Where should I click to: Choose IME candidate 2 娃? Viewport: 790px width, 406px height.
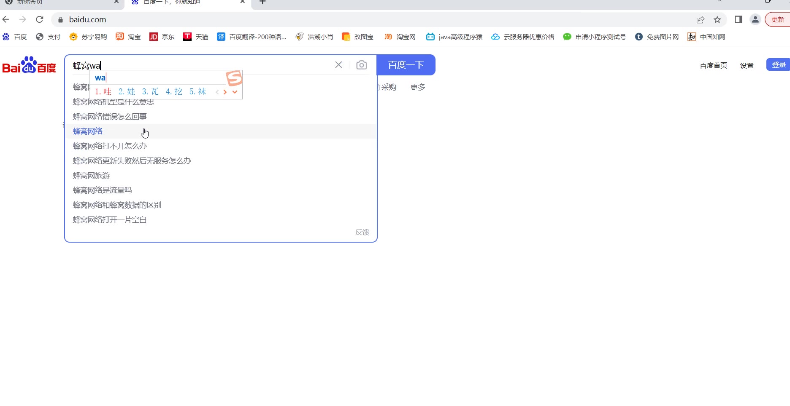[127, 91]
